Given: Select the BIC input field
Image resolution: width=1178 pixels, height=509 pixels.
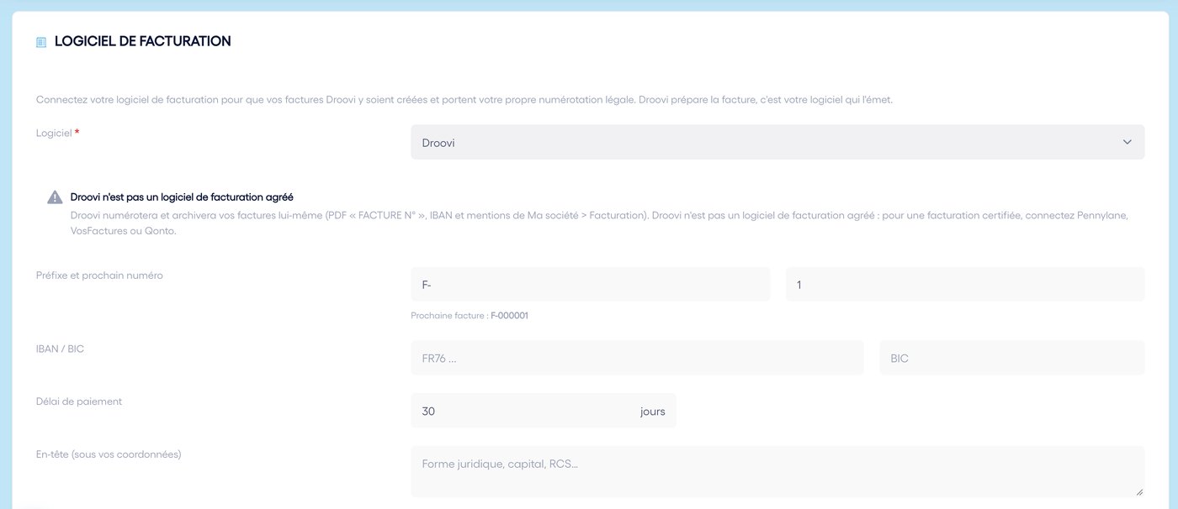Looking at the screenshot, I should click(1012, 358).
